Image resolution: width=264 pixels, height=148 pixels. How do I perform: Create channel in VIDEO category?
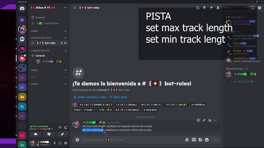(65, 70)
